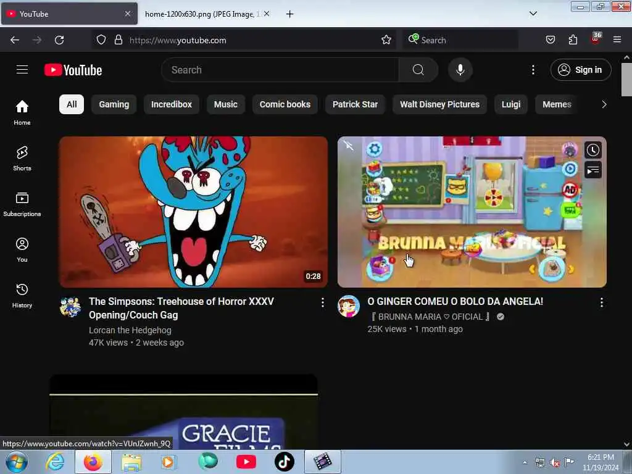Image resolution: width=632 pixels, height=474 pixels.
Task: Select the Music filter chip
Action: pyautogui.click(x=225, y=104)
